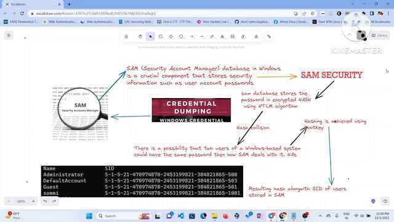The width and height of the screenshot is (394, 222).
Task: Open Microsoft Edge from taskbar
Action: pyautogui.click(x=203, y=216)
